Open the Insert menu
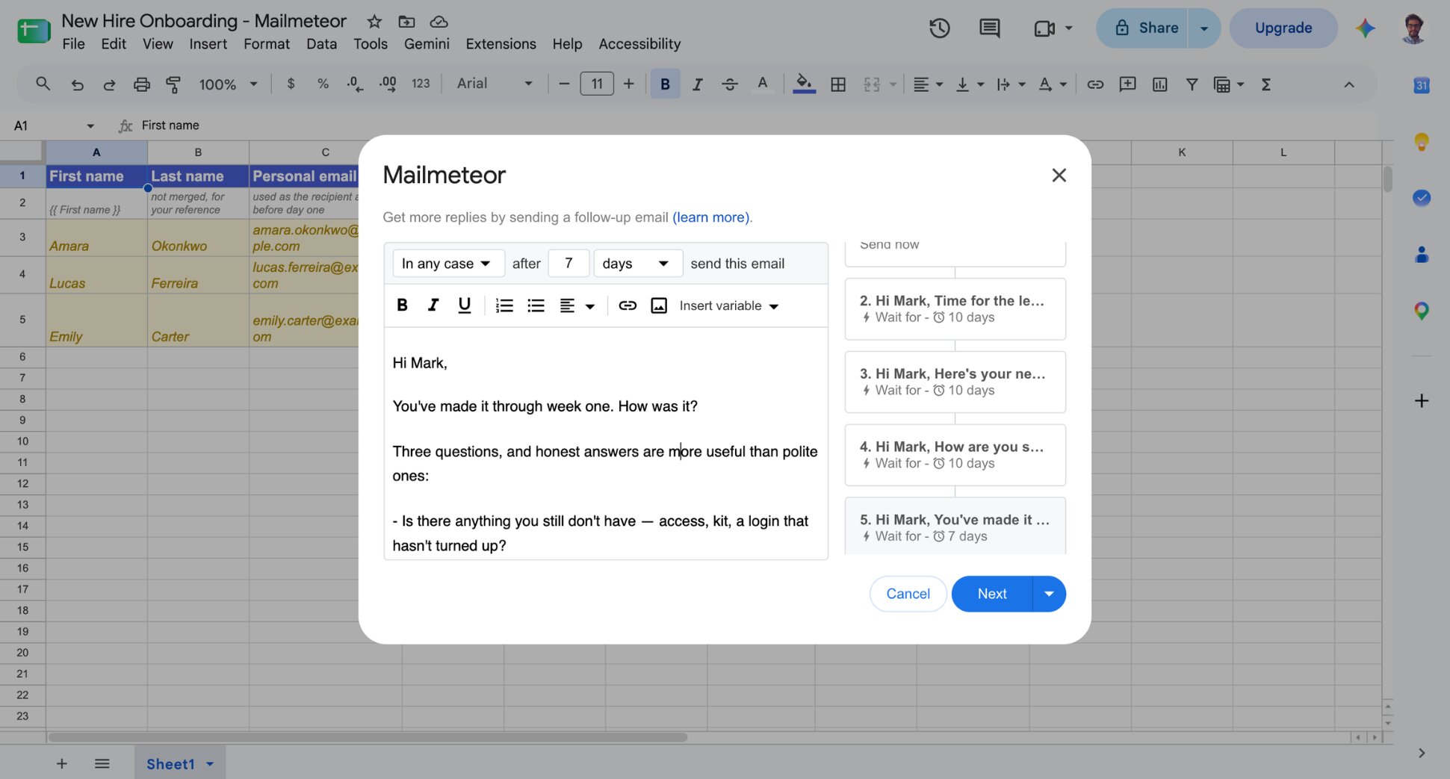 (208, 44)
